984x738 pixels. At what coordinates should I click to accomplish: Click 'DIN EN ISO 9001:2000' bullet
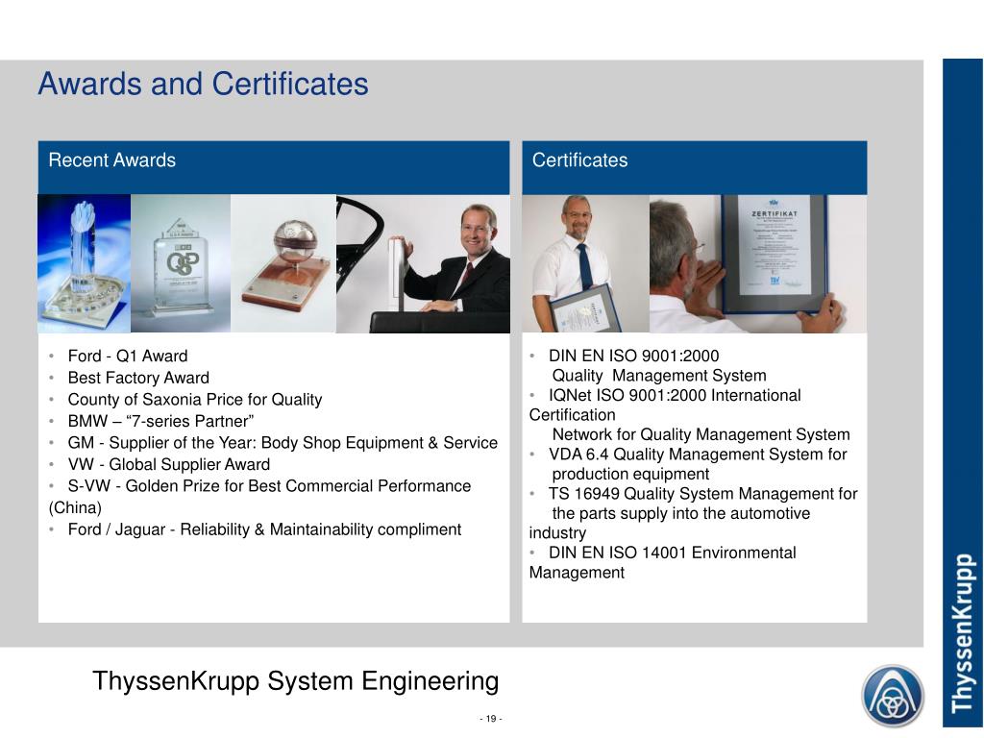(634, 356)
